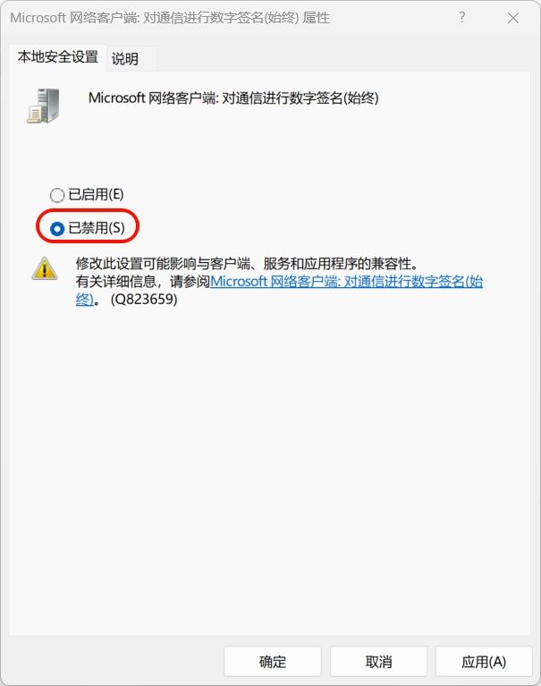The width and height of the screenshot is (541, 686).
Task: Click the warning text about 兼容性
Action: tap(248, 264)
